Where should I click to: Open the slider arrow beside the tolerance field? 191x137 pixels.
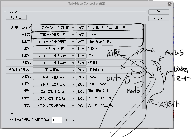click(67, 120)
